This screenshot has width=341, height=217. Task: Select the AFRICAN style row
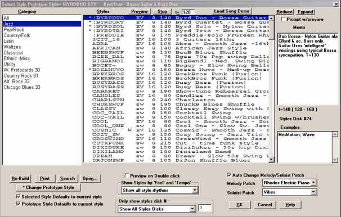coord(176,48)
